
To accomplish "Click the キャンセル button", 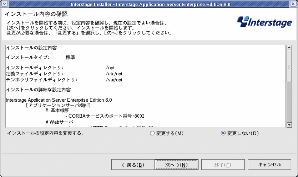I will point(269,165).
